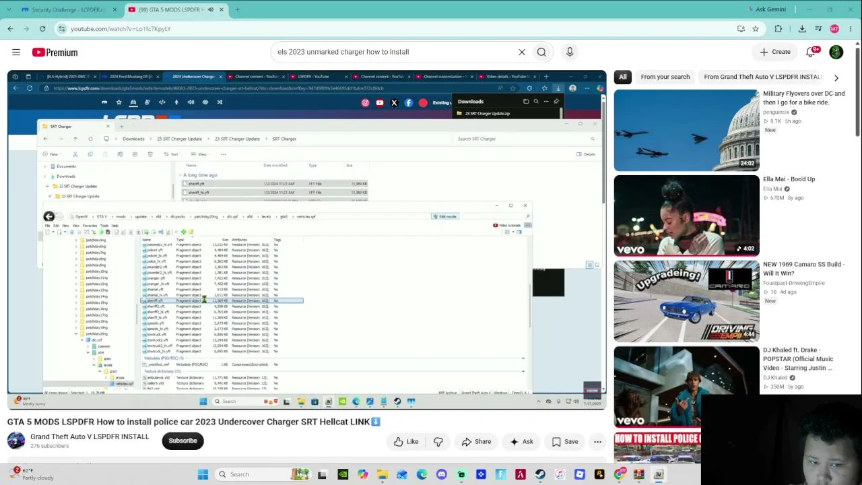Subscribe to Grand Theft Auto V LSPDFR INSTALL
Screen dimensions: 862x485
tap(183, 441)
